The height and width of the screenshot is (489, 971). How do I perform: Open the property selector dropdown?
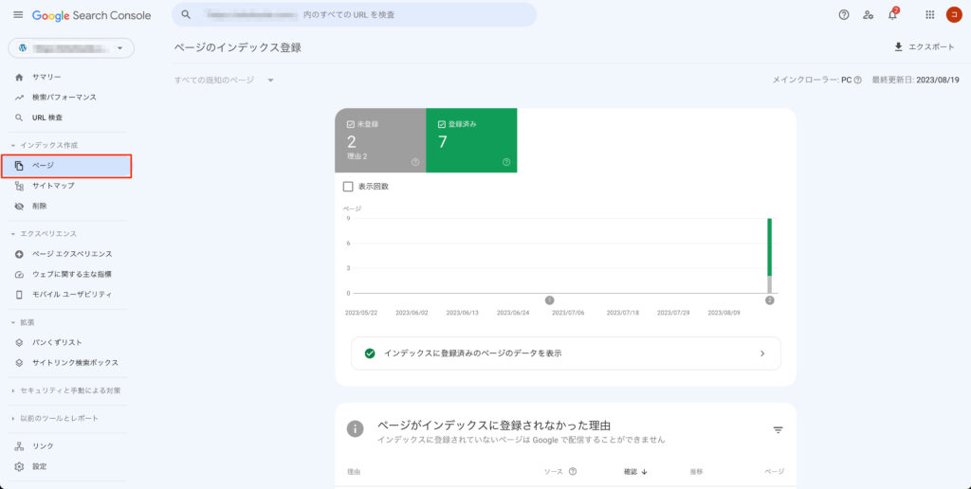[71, 47]
